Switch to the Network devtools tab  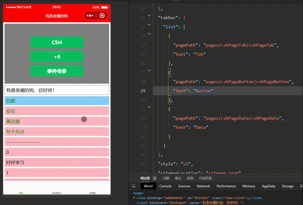coord(203,186)
